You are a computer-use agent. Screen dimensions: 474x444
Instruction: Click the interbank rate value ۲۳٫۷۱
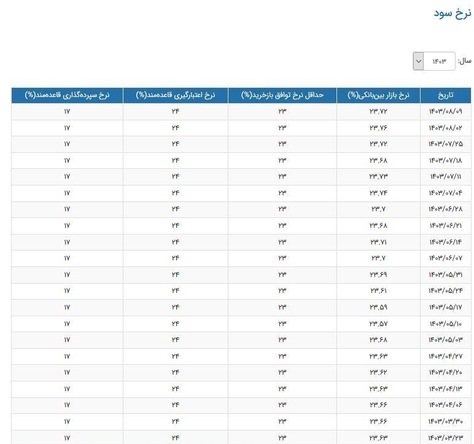(378, 242)
